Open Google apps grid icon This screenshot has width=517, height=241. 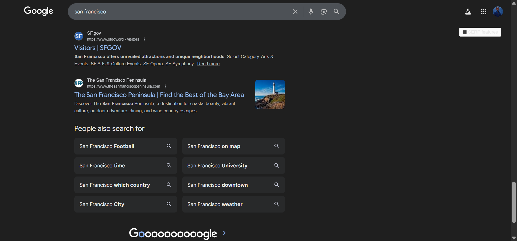tap(484, 12)
